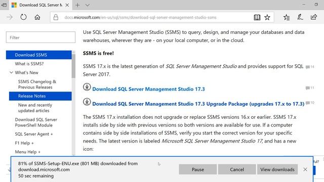Open new tab with plus icon
Image resolution: width=324 pixels, height=182 pixels.
click(x=77, y=5)
